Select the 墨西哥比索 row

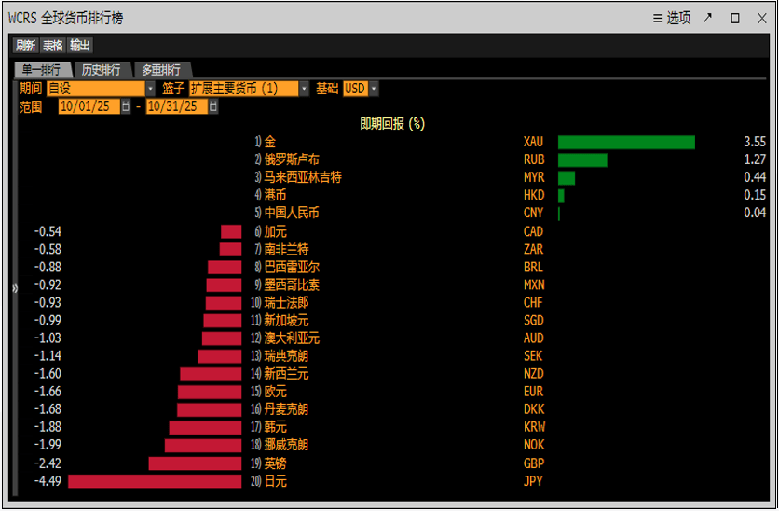pos(392,285)
